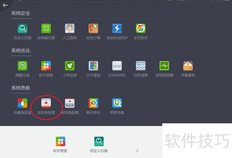Open the 安全沙箱 sandbox tool

93,29
